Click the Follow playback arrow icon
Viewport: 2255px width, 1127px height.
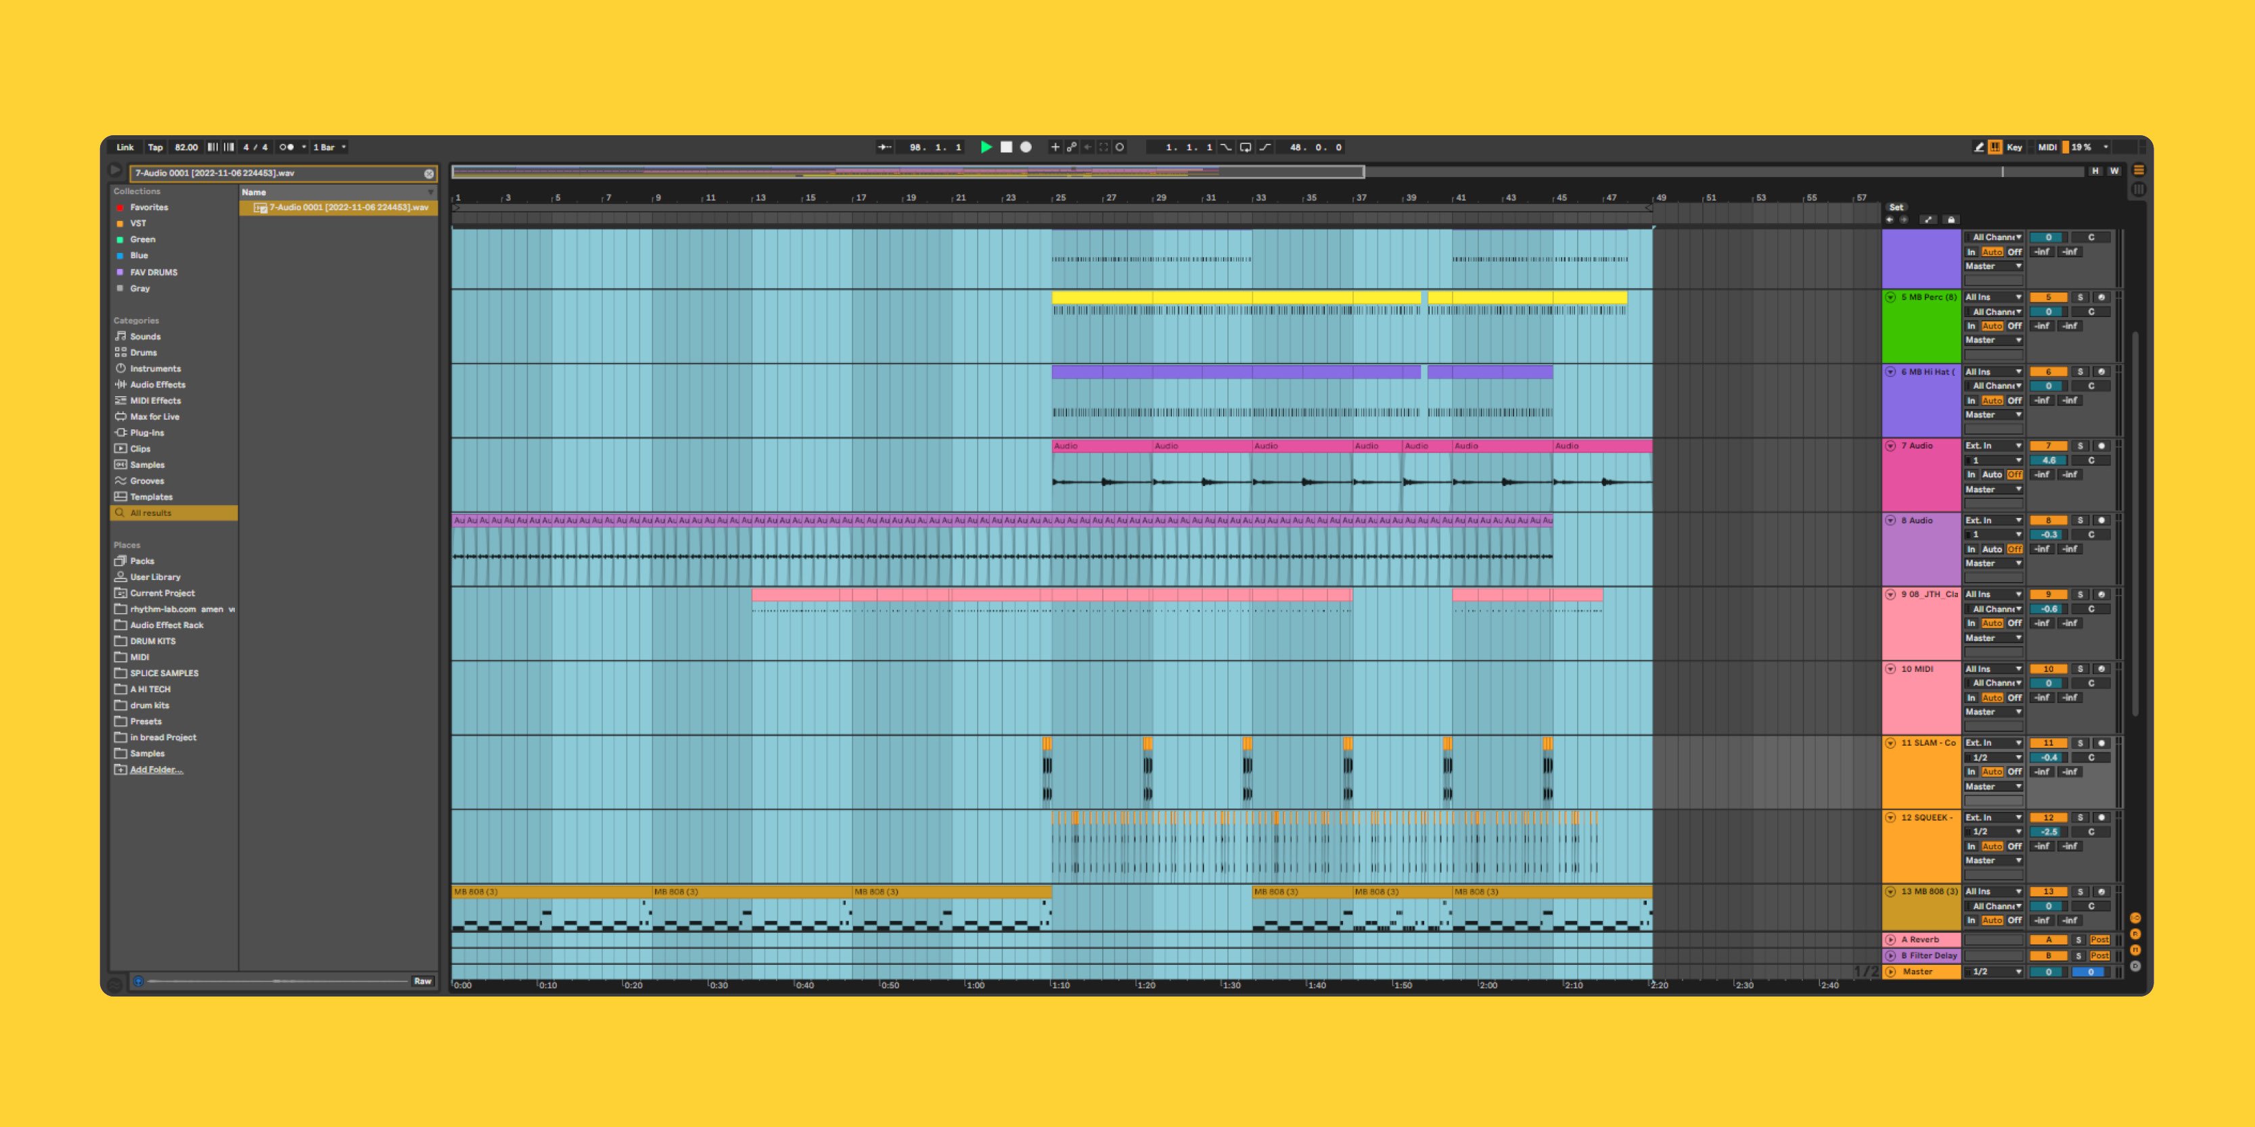click(x=884, y=147)
